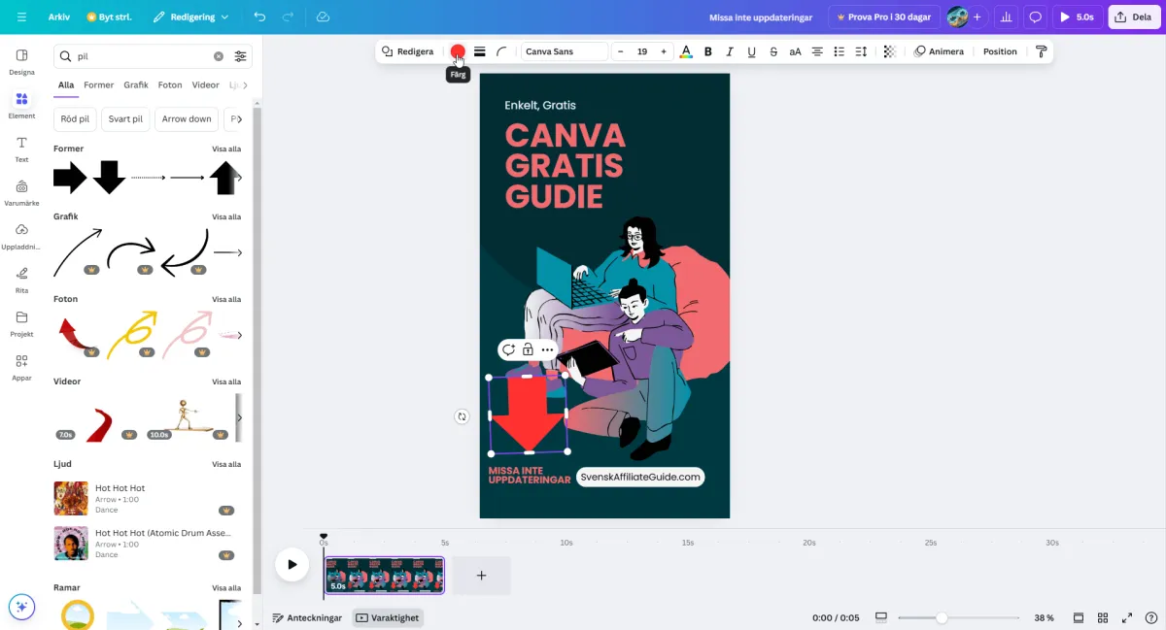Select the Rita draw tool
This screenshot has width=1166, height=630.
[x=21, y=280]
